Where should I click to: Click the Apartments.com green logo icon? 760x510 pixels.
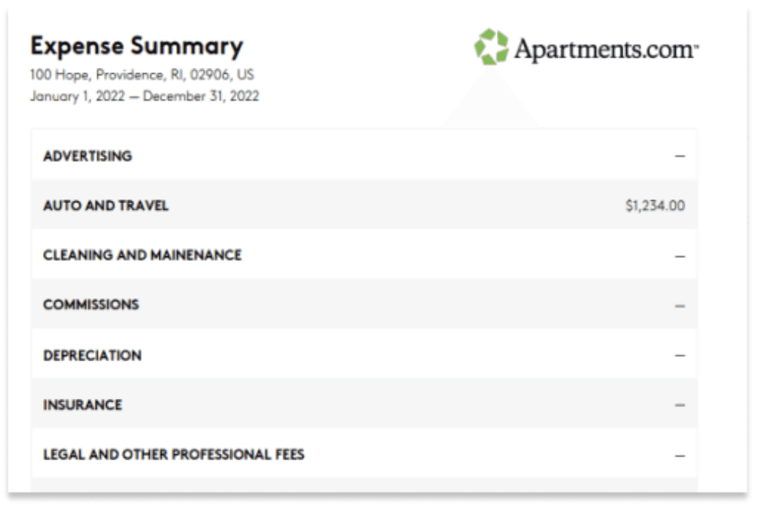click(492, 47)
